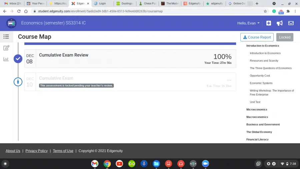Open the announcements megaphone icon
This screenshot has height=169, width=300.
tap(280, 23)
